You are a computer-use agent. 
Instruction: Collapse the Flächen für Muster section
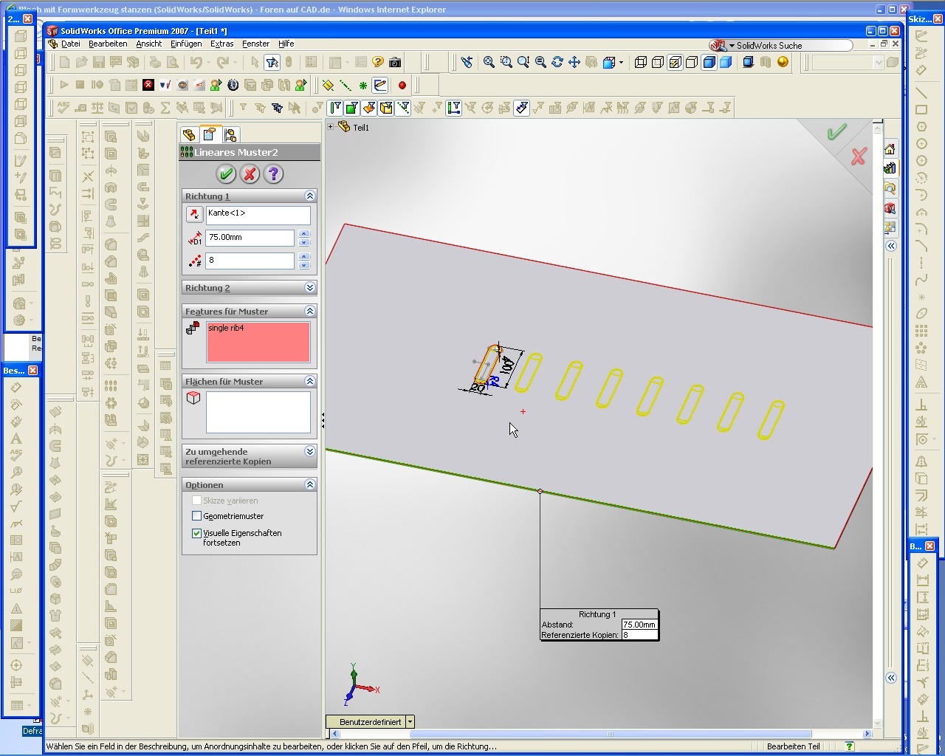309,381
